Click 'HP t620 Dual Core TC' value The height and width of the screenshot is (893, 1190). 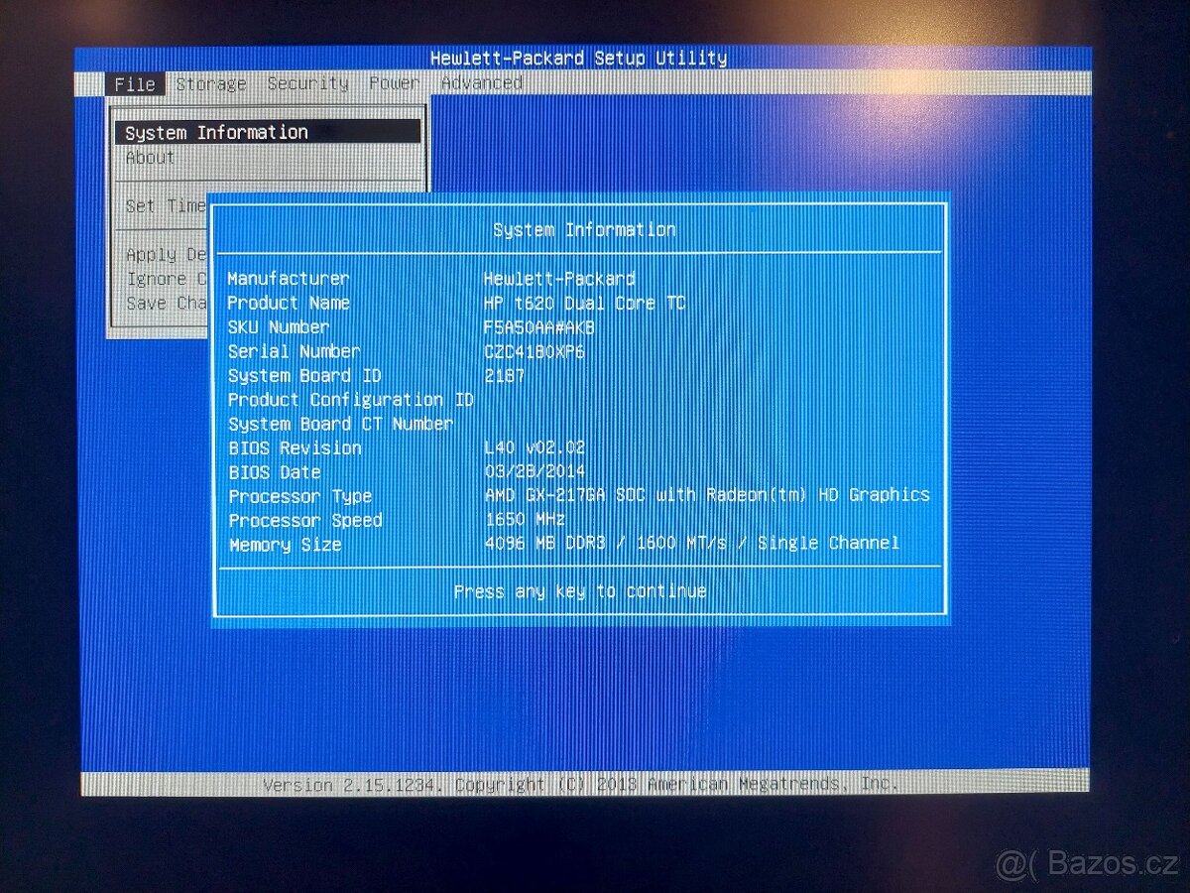pyautogui.click(x=584, y=303)
